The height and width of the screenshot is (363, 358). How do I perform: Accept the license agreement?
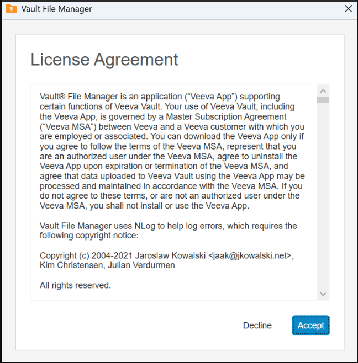[x=310, y=325]
